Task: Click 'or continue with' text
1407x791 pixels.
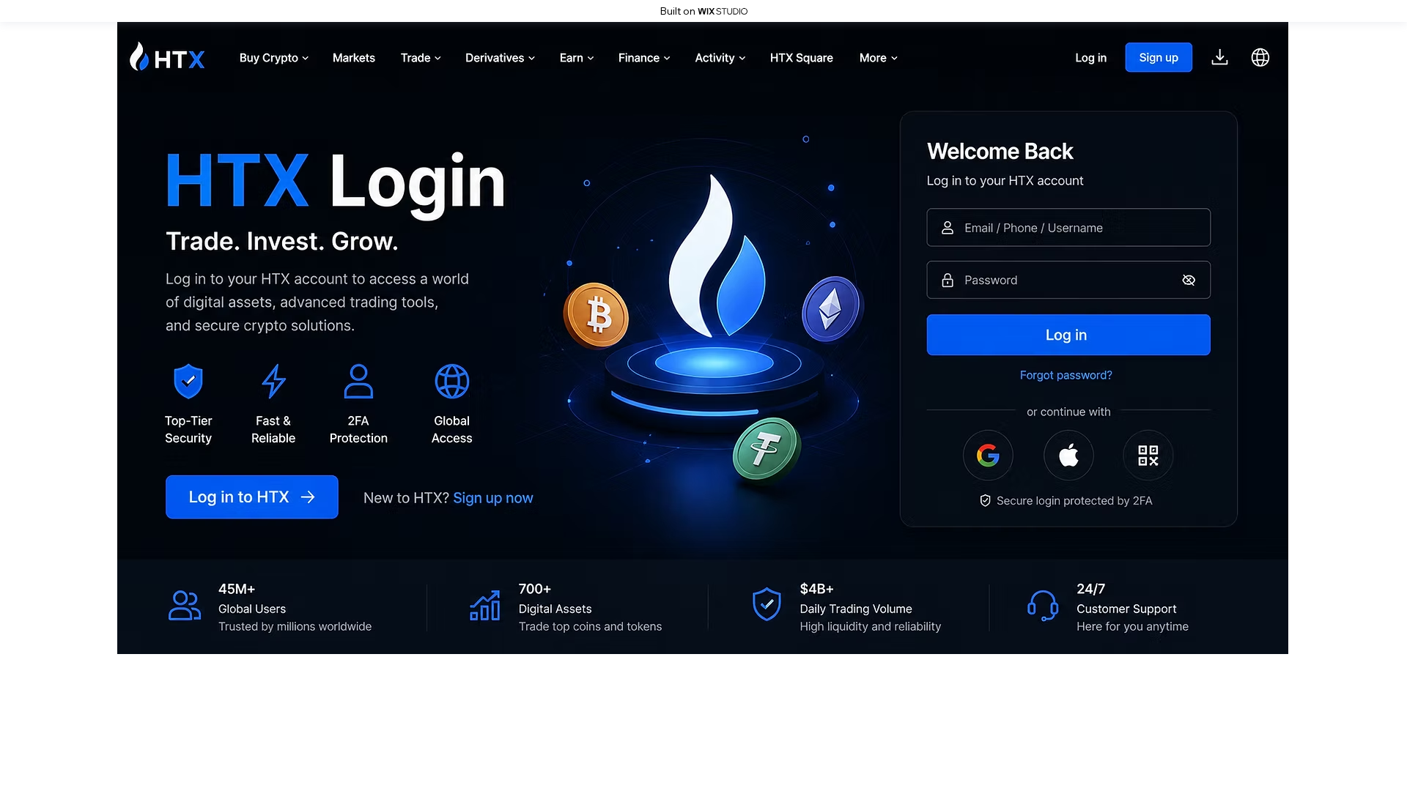Action: (1068, 412)
